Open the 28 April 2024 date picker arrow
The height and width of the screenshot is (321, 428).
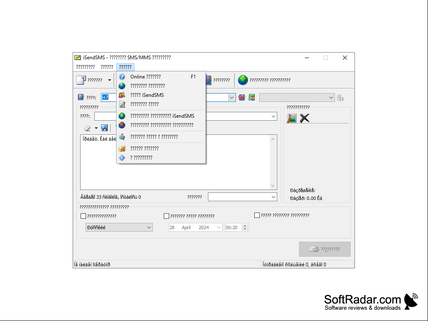pyautogui.click(x=219, y=227)
